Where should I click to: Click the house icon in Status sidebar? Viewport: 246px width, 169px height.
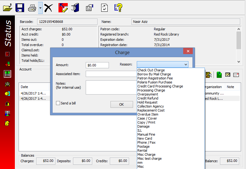tap(7, 104)
